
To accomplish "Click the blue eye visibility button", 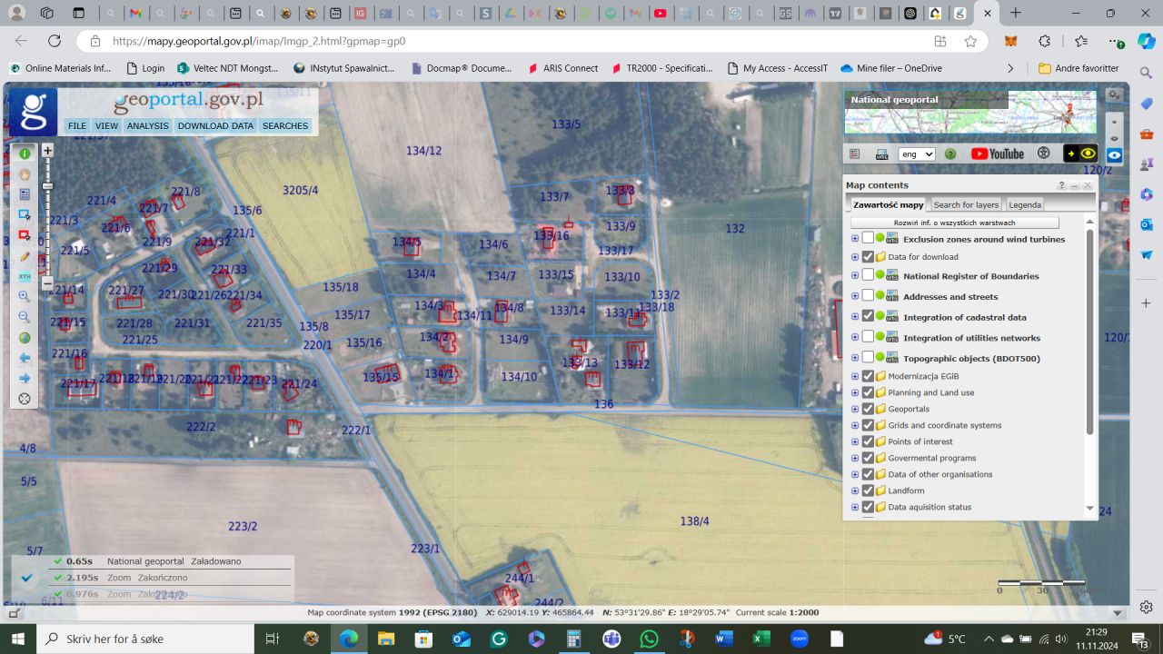I will 1115,155.
